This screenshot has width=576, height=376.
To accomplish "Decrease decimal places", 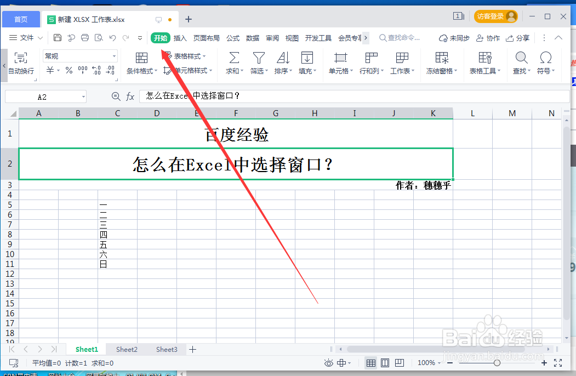I will (110, 70).
